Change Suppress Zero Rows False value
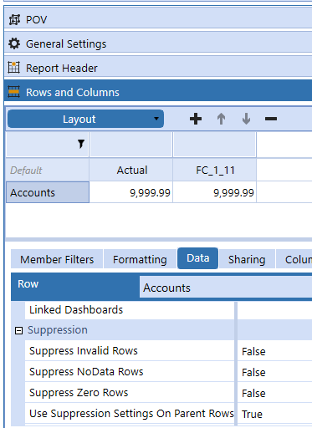312x428 pixels. click(274, 393)
